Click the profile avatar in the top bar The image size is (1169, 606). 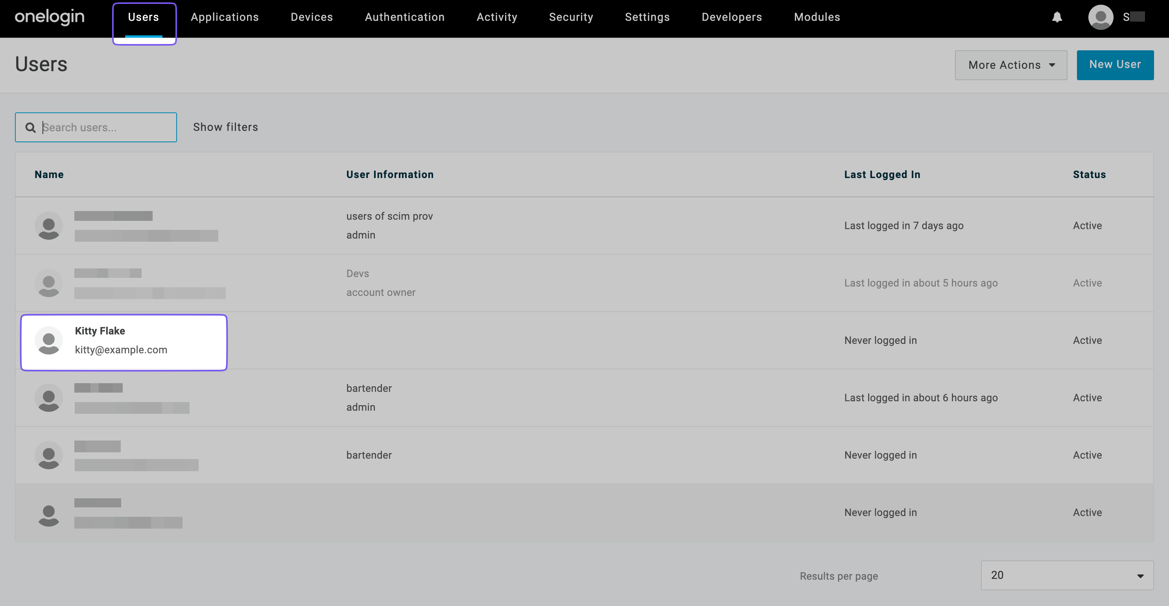click(1101, 17)
